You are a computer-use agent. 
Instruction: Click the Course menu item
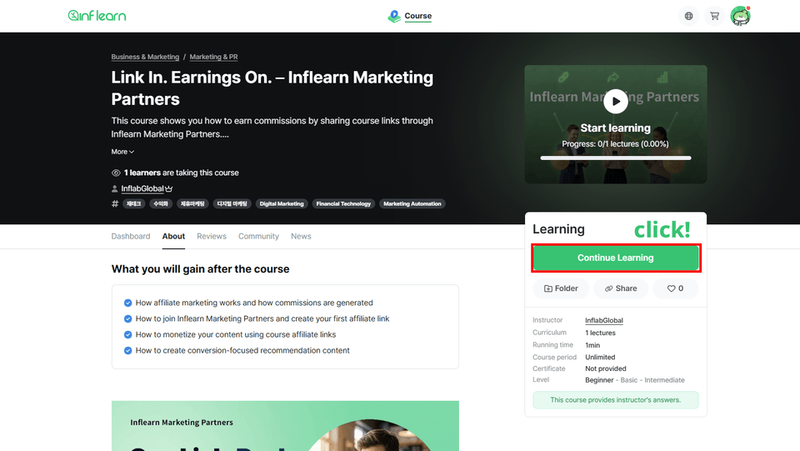tap(417, 16)
